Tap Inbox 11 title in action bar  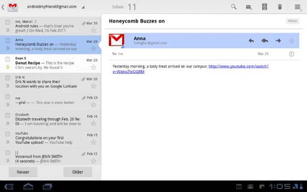(124, 7)
